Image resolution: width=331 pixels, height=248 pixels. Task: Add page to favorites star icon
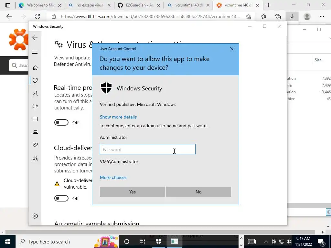[x=249, y=16]
